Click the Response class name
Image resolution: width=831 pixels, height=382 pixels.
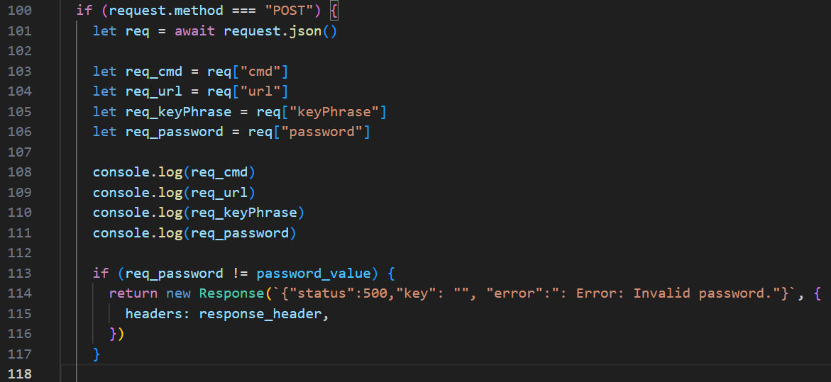coord(227,293)
